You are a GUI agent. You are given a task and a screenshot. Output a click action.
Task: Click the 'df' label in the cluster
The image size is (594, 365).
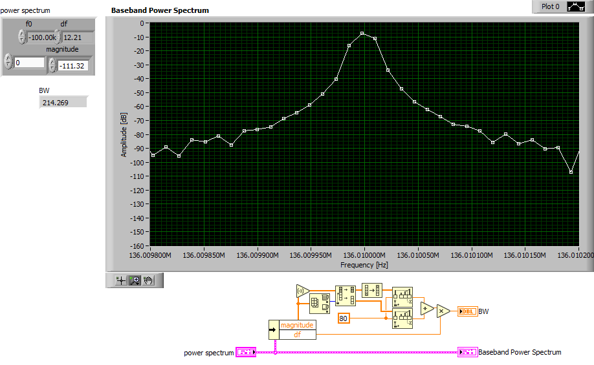(63, 24)
